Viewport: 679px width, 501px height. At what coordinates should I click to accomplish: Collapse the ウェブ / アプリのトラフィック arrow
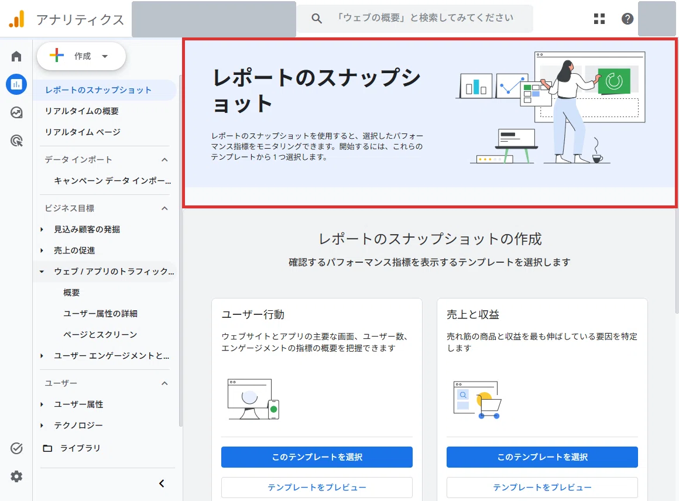42,272
